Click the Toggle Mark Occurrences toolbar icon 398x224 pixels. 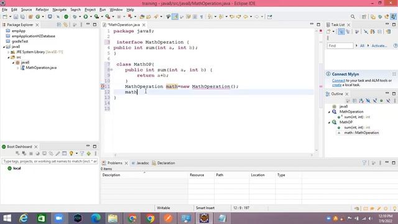pyautogui.click(x=175, y=17)
